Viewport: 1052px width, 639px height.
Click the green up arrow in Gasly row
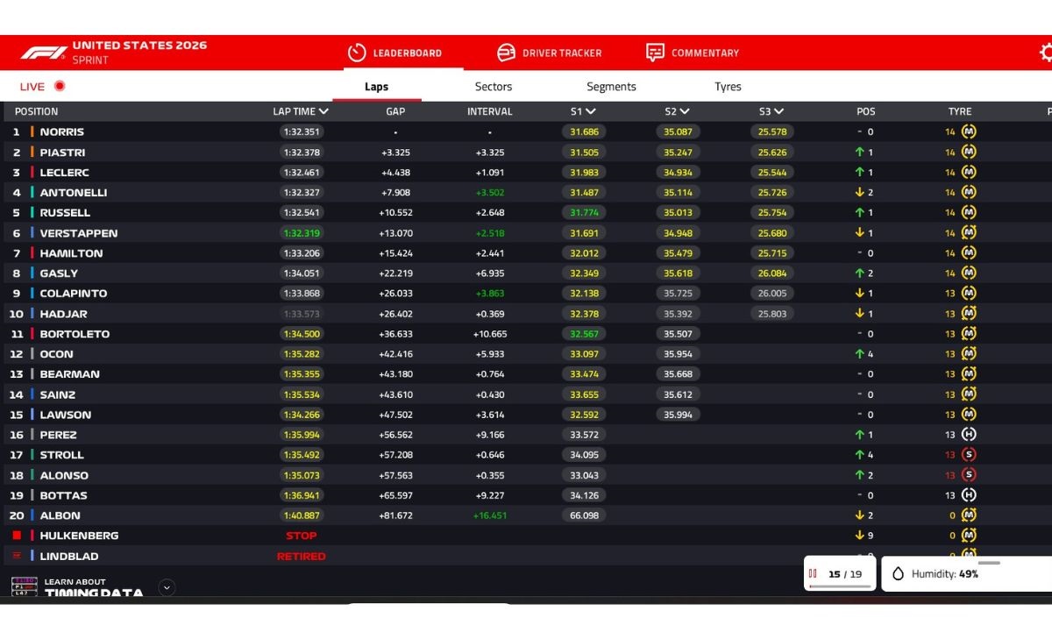point(860,273)
